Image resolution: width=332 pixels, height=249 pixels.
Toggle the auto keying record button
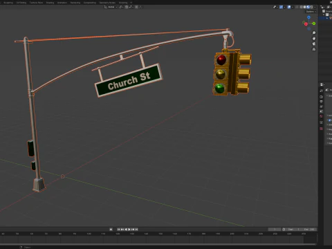pos(111,230)
